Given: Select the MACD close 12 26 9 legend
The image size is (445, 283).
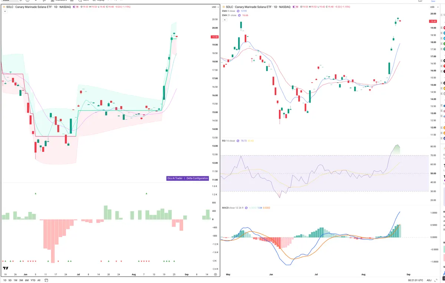Looking at the screenshot, I should point(233,208).
